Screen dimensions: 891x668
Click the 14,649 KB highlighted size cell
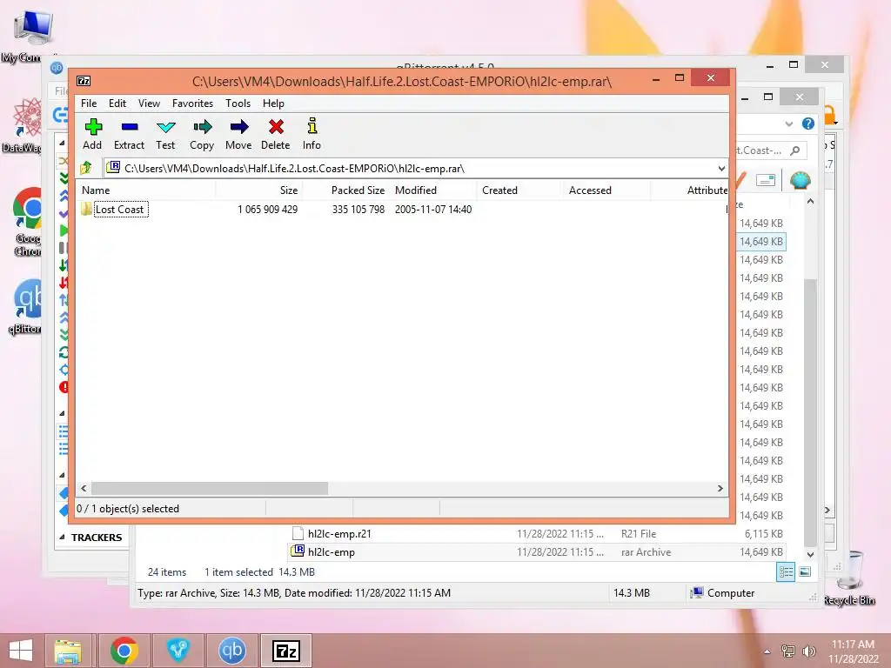click(760, 242)
